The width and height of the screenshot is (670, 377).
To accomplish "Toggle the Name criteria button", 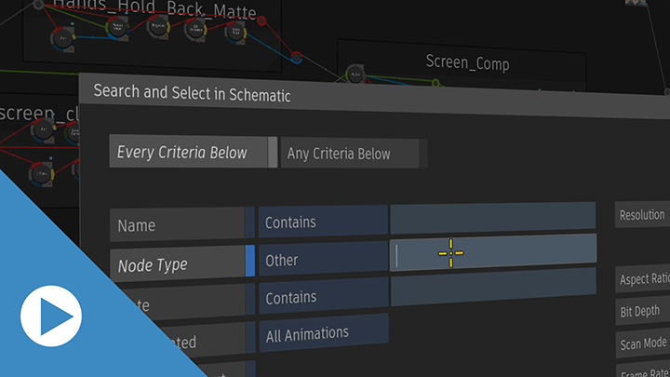I will point(182,224).
